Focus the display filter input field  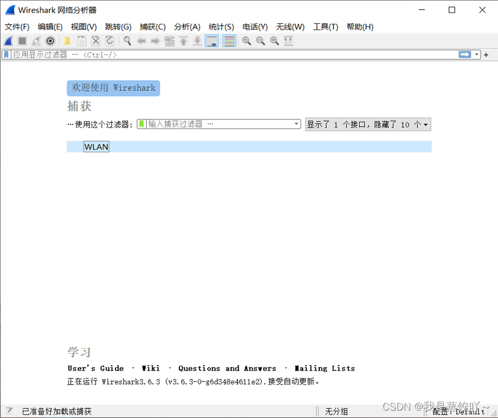(234, 55)
